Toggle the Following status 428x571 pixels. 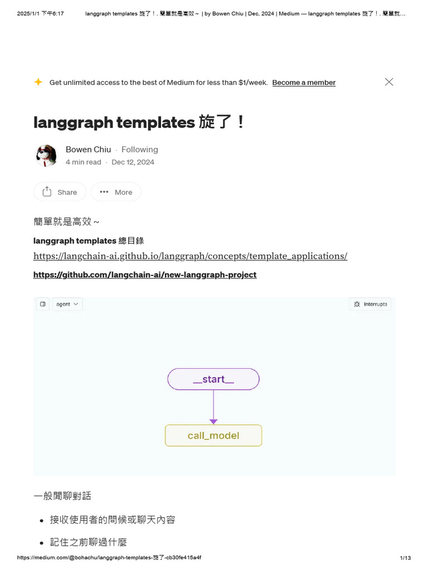pyautogui.click(x=140, y=149)
